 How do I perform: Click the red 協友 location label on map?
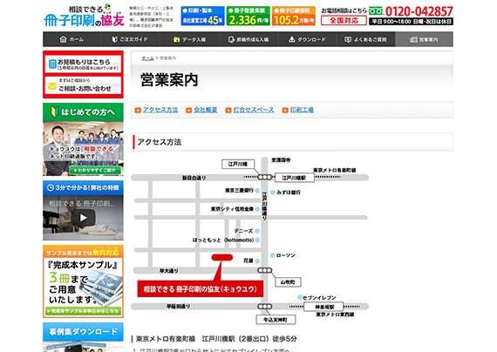pyautogui.click(x=201, y=288)
